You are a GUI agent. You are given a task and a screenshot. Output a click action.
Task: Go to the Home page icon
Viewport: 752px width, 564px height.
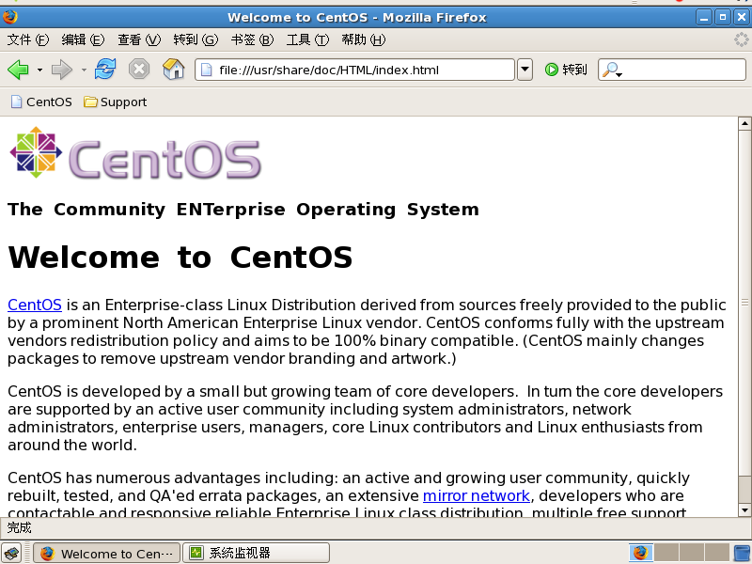(x=174, y=70)
